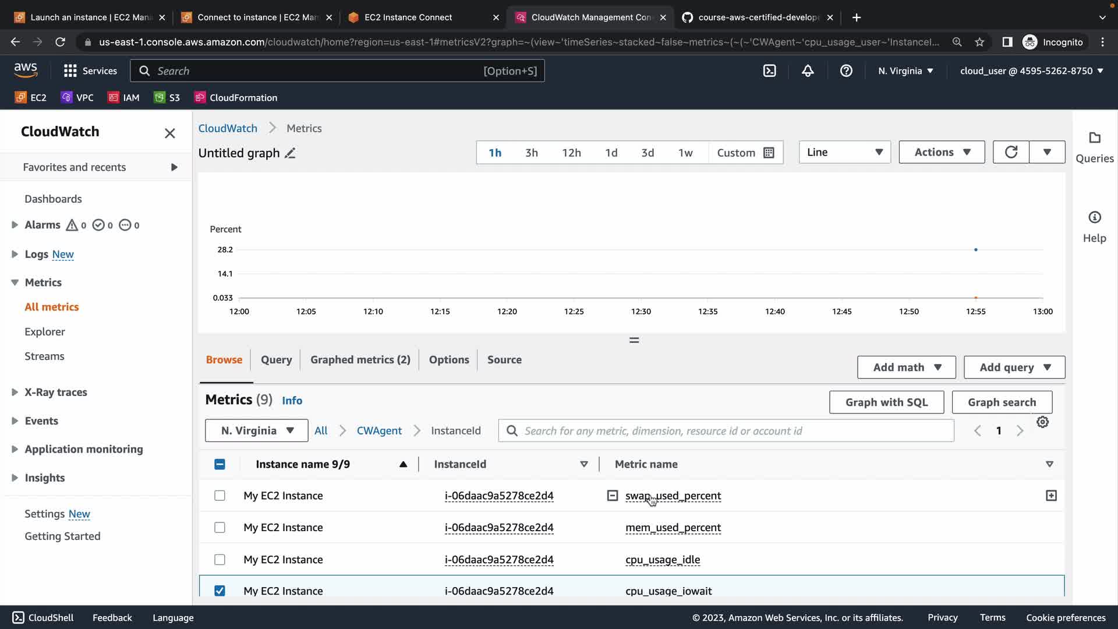
Task: Open the Actions dropdown menu
Action: point(942,152)
